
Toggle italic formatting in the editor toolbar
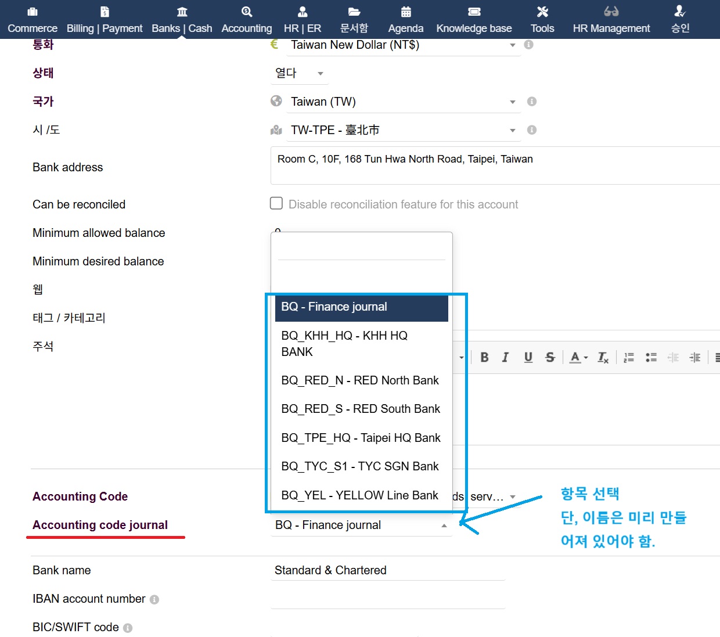505,358
